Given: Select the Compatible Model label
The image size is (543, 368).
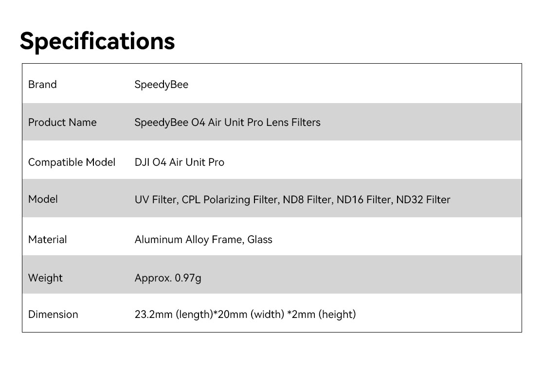Looking at the screenshot, I should (72, 162).
